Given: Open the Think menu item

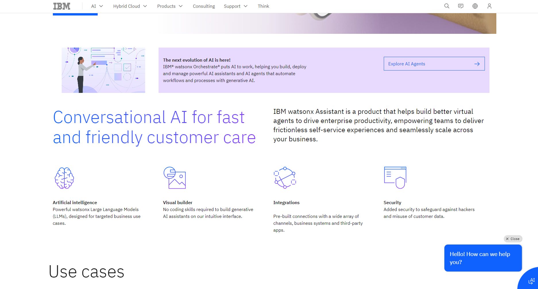Looking at the screenshot, I should coord(263,6).
